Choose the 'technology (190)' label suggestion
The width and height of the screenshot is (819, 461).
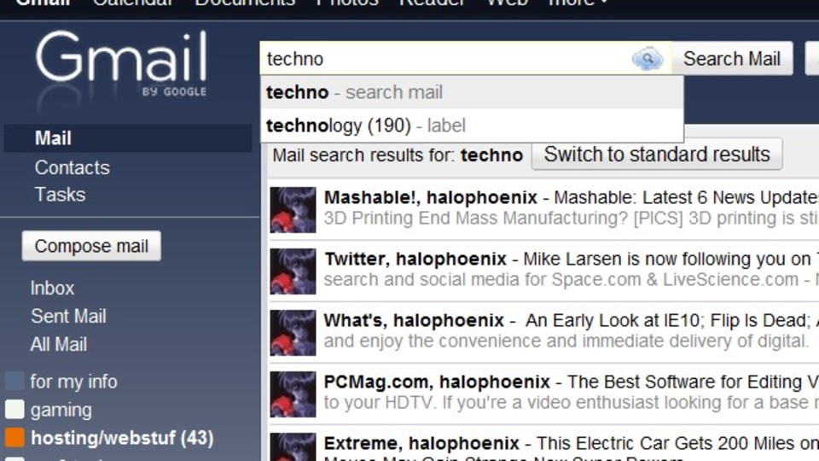[x=472, y=125]
